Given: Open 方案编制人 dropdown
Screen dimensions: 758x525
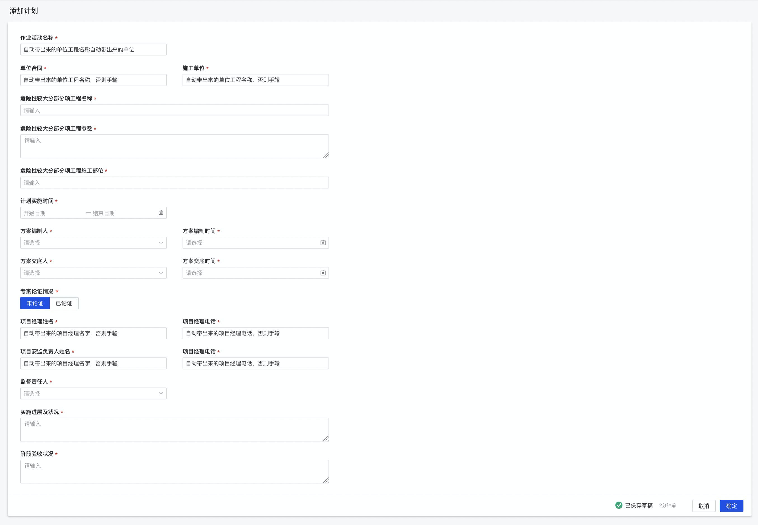Looking at the screenshot, I should tap(93, 243).
